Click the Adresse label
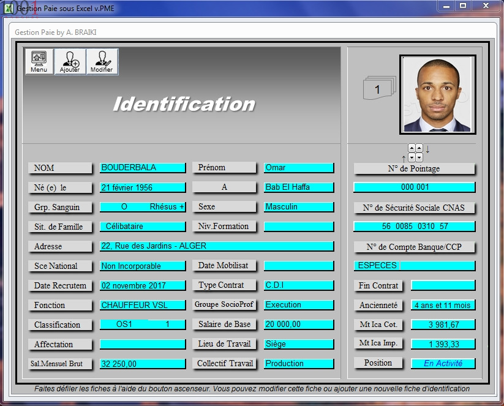Screen dimensions: 504x406 tap(60, 246)
